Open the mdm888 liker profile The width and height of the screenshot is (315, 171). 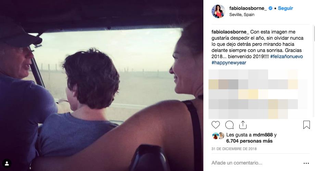(x=263, y=135)
